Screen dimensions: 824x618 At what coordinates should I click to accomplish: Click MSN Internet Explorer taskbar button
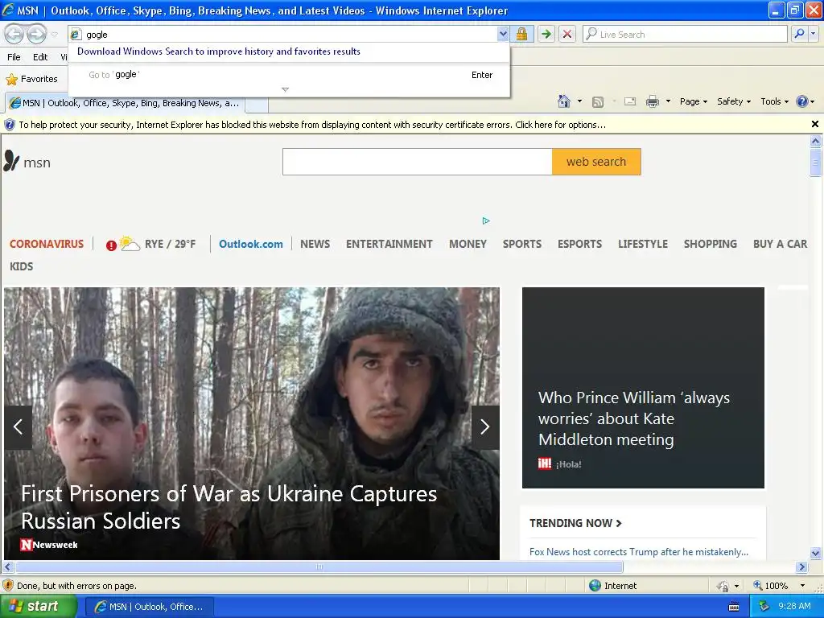(149, 607)
